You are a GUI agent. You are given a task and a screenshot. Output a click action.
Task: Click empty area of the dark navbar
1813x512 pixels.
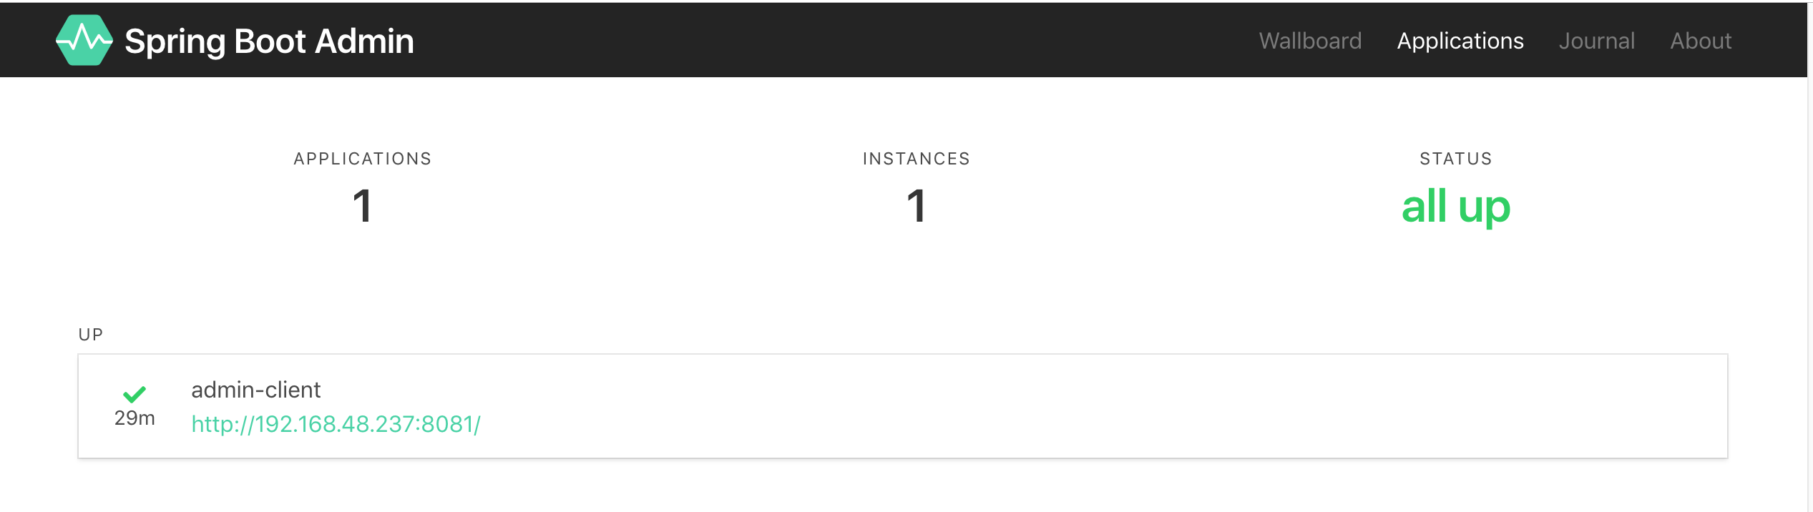(x=823, y=40)
